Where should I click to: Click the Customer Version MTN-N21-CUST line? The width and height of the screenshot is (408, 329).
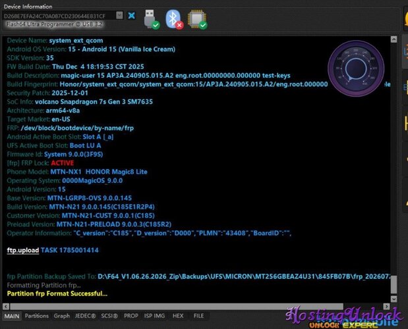pyautogui.click(x=80, y=216)
